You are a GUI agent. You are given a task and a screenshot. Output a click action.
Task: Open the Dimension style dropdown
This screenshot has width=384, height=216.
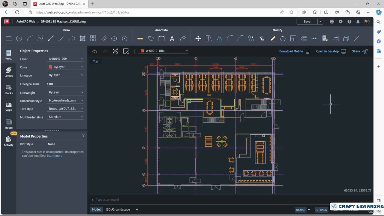pos(66,100)
